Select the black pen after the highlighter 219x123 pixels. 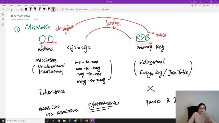click(49, 9)
